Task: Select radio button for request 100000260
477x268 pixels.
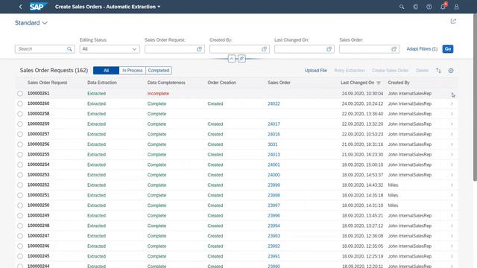Action: coord(20,104)
